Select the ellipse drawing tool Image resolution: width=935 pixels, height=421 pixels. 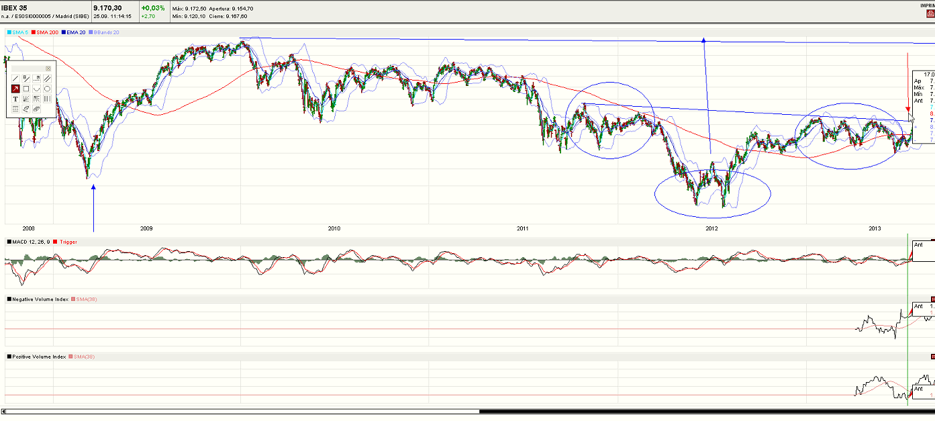coord(47,89)
